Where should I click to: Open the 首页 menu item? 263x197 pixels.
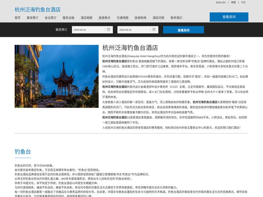pyautogui.click(x=18, y=18)
